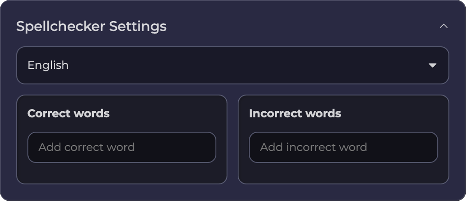Click empty space below Add correct word field
The width and height of the screenshot is (466, 201).
tap(122, 173)
